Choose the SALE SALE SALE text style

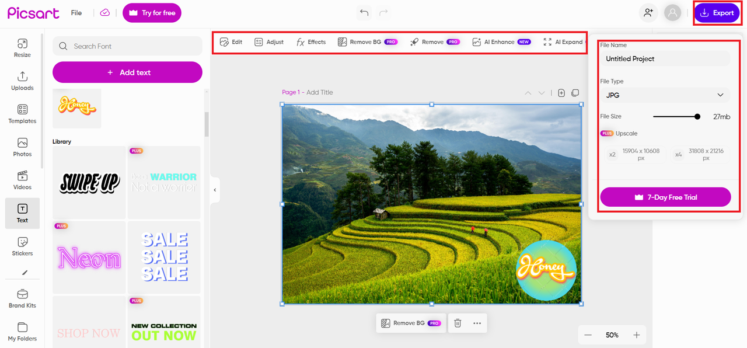click(x=164, y=257)
